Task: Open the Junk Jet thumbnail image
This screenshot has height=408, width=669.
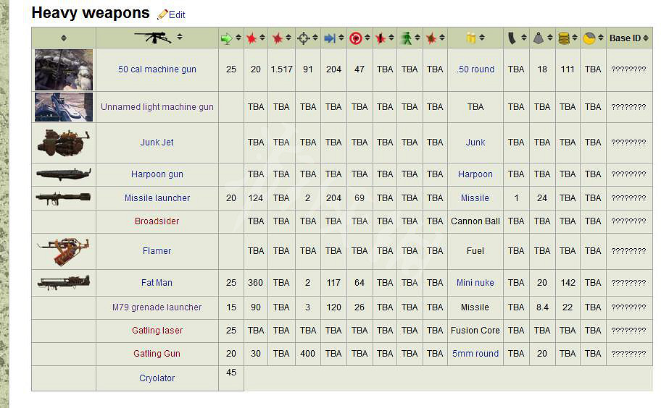Action: tap(64, 143)
